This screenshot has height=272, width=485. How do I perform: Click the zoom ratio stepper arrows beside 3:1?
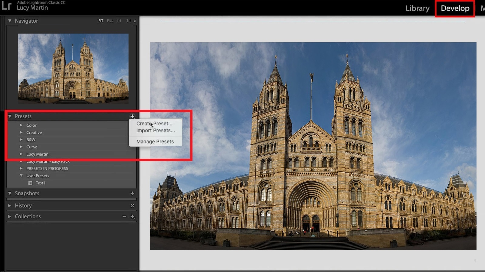click(x=134, y=21)
